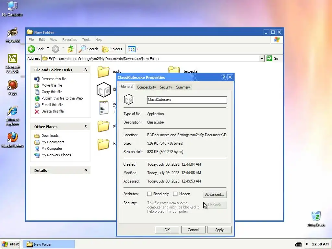Open the Tools menu
332x249 pixels.
(86, 40)
